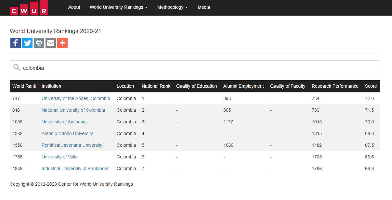Expand World University Rankings dropdown
392x200 pixels.
coord(119,7)
